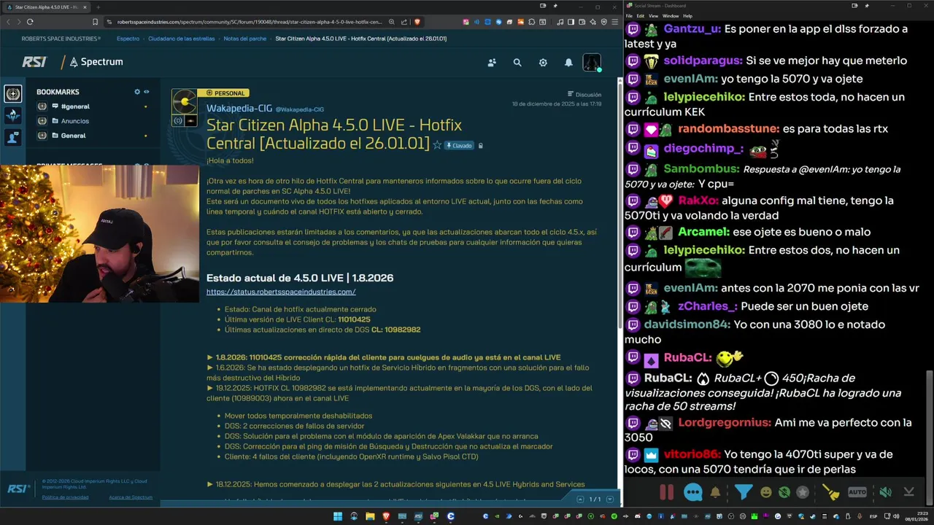Image resolution: width=934 pixels, height=525 pixels.
Task: Bookmark this page in the browser toolbar
Action: tap(95, 22)
